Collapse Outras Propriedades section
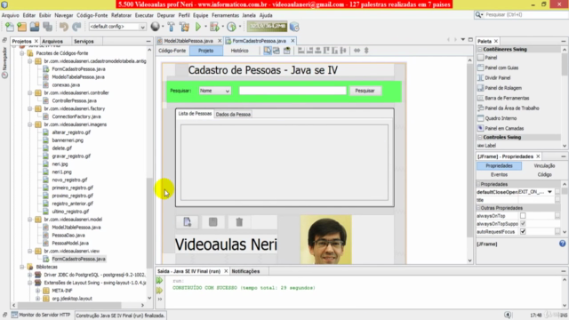Viewport: 569px width, 320px height. point(478,208)
